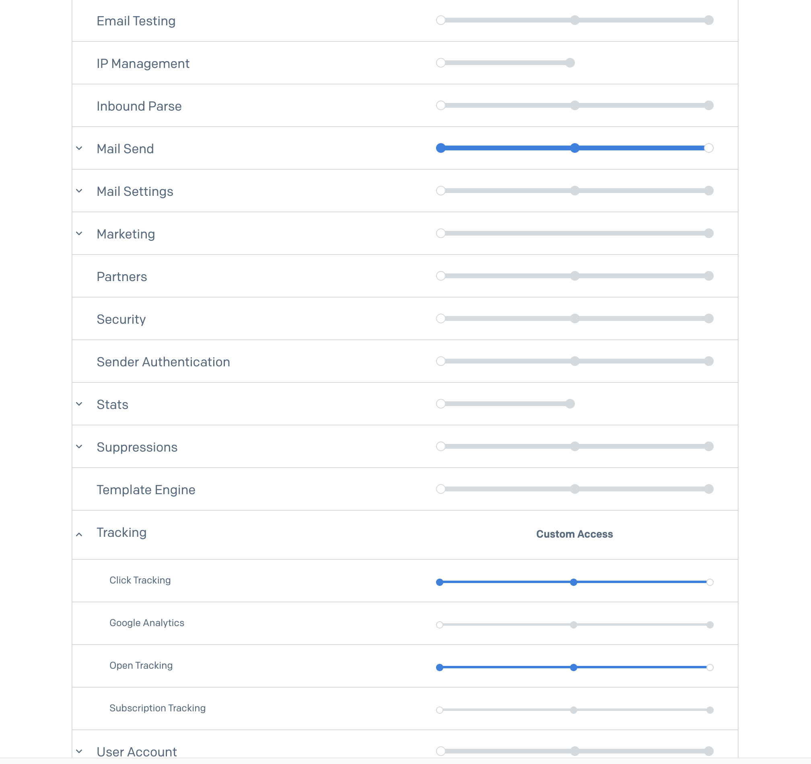Set Sender Authentication to full access
This screenshot has height=764, width=811.
click(x=709, y=361)
